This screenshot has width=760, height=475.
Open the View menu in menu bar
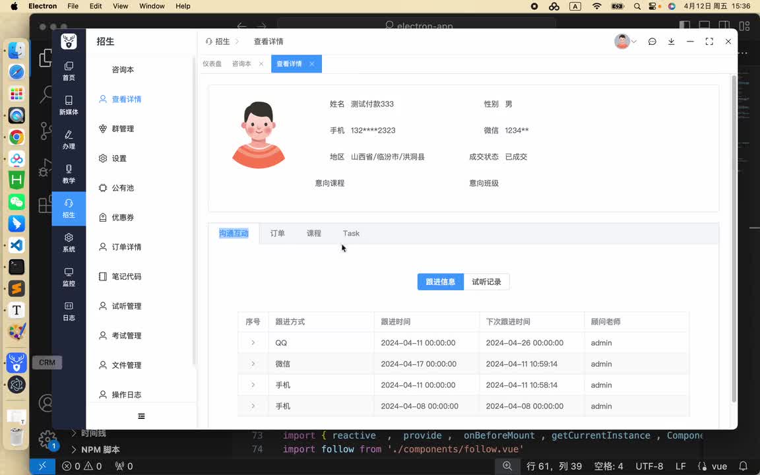pyautogui.click(x=120, y=6)
